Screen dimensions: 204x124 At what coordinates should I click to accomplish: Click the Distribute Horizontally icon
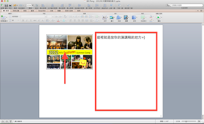[x=97, y=5]
